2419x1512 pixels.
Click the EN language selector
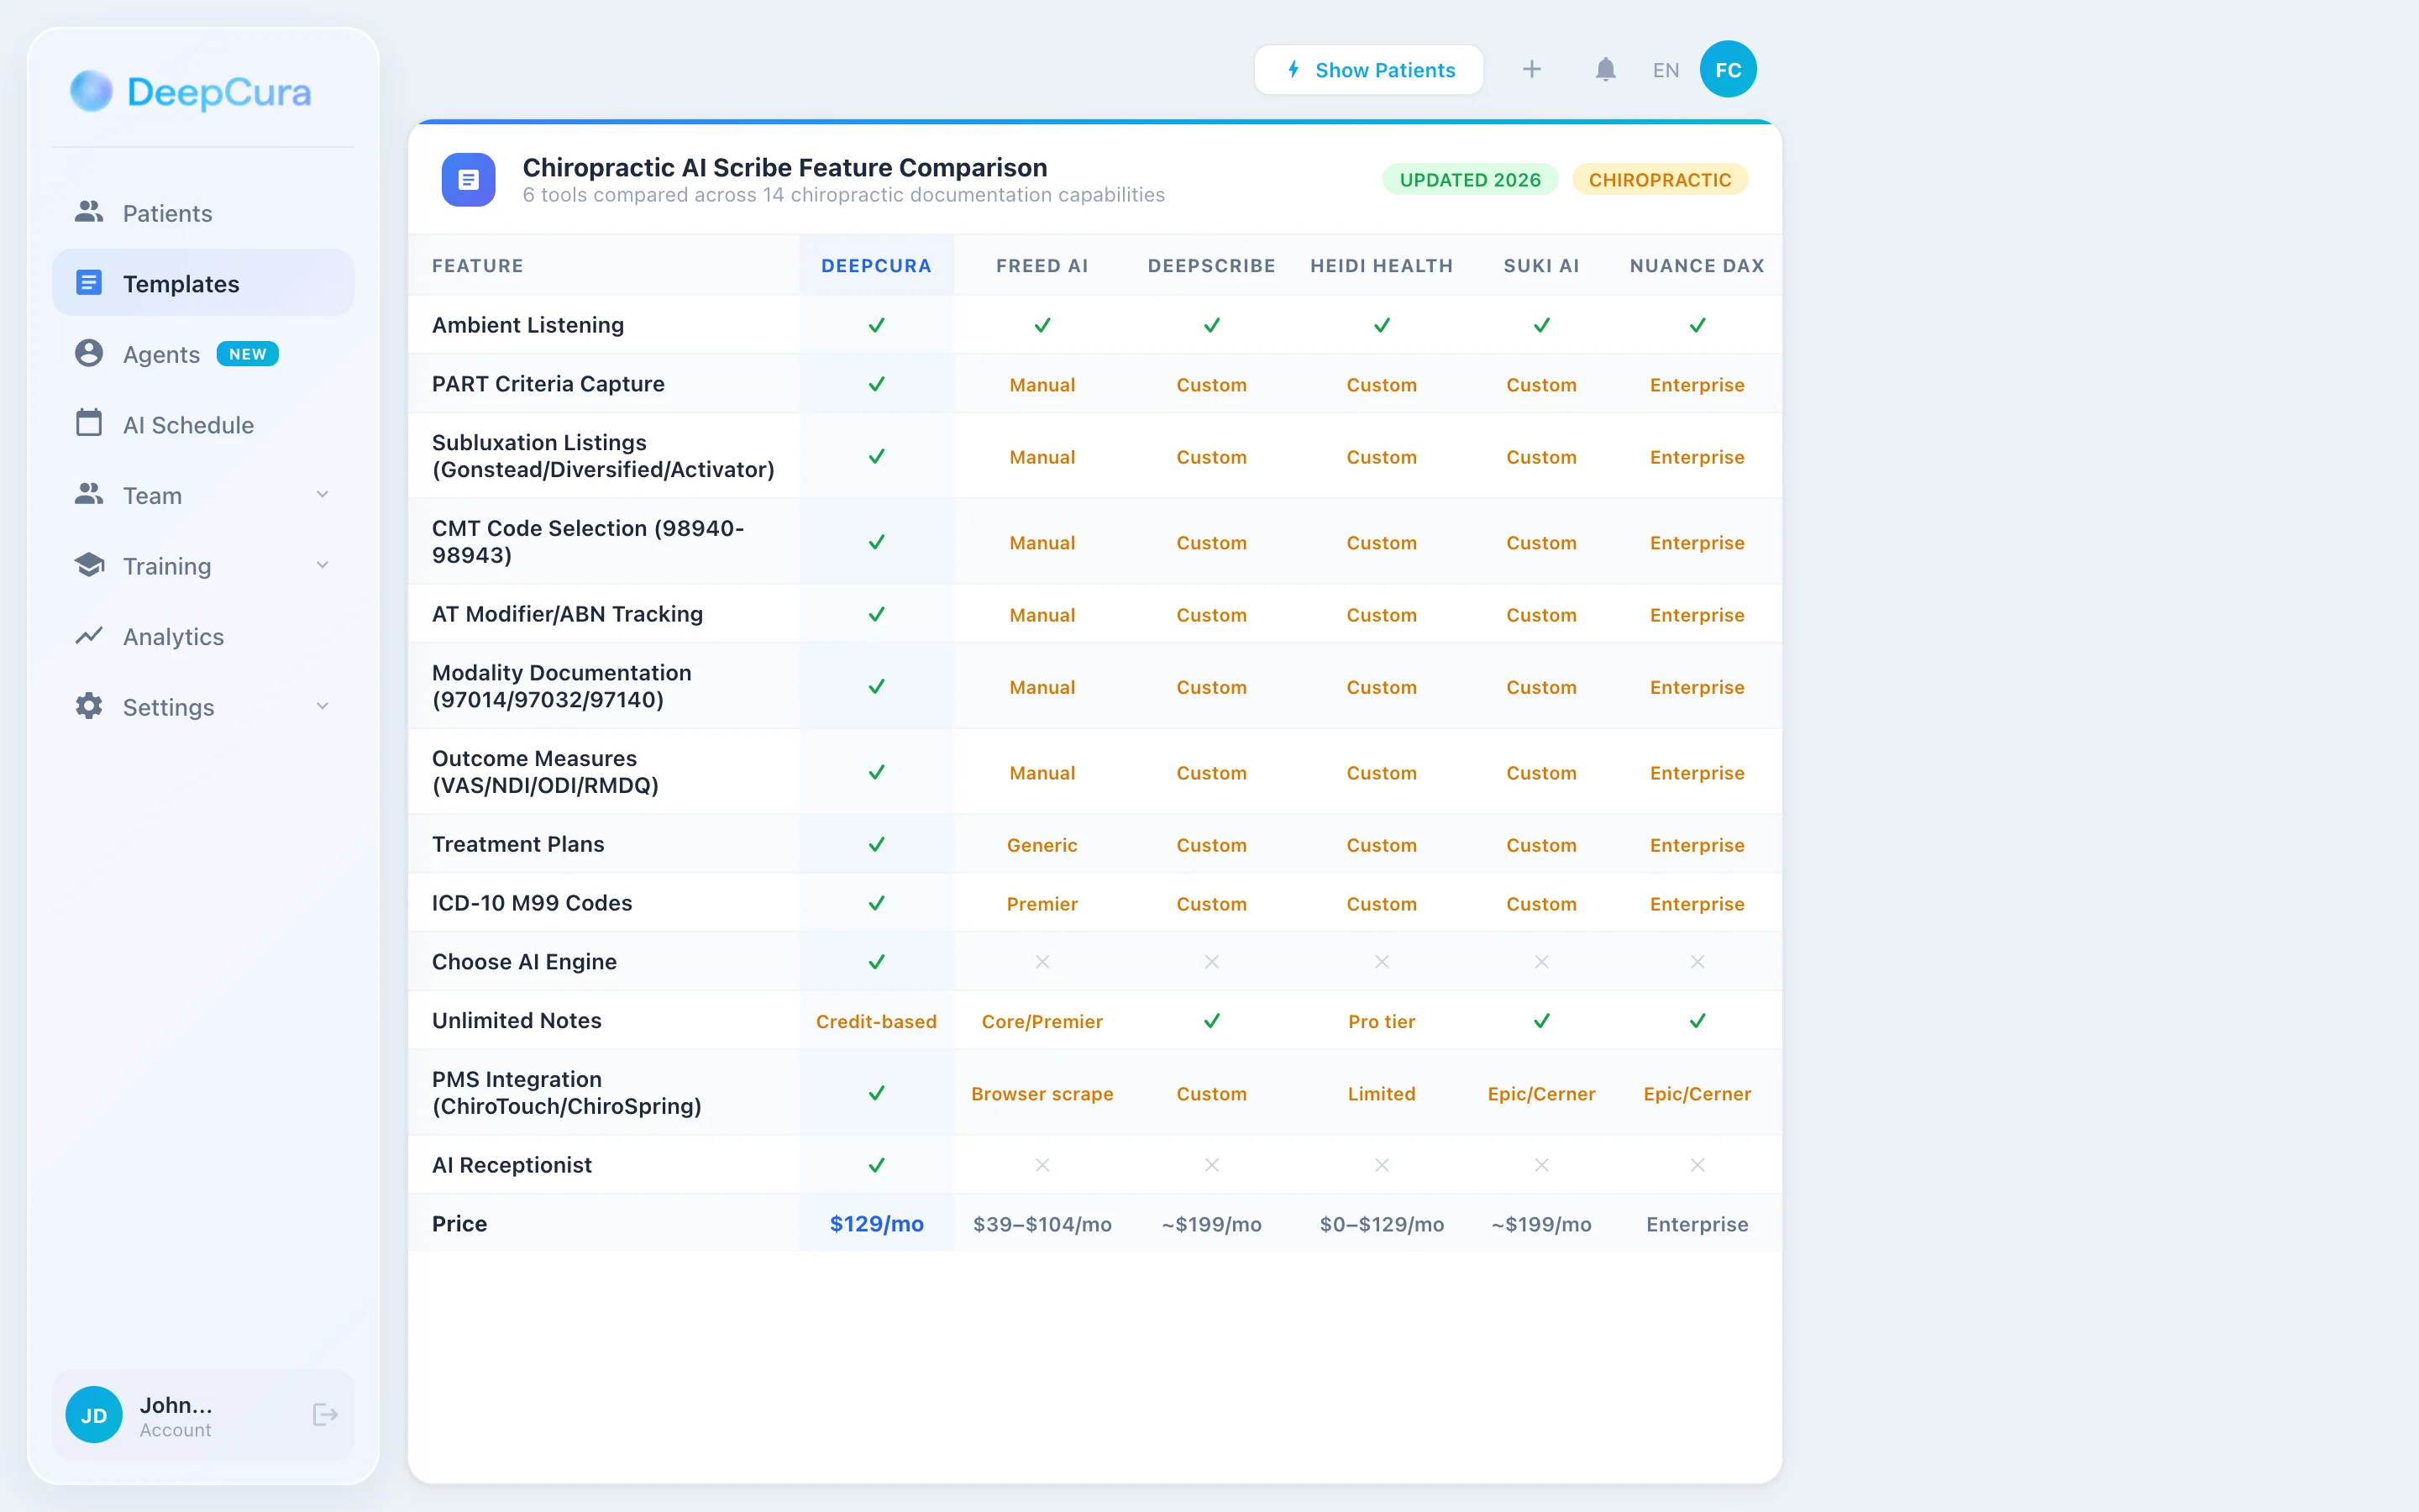tap(1666, 70)
